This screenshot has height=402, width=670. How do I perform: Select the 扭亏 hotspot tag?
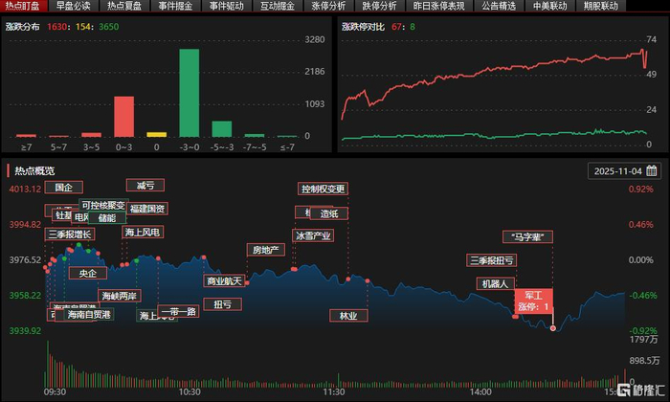tap(223, 304)
